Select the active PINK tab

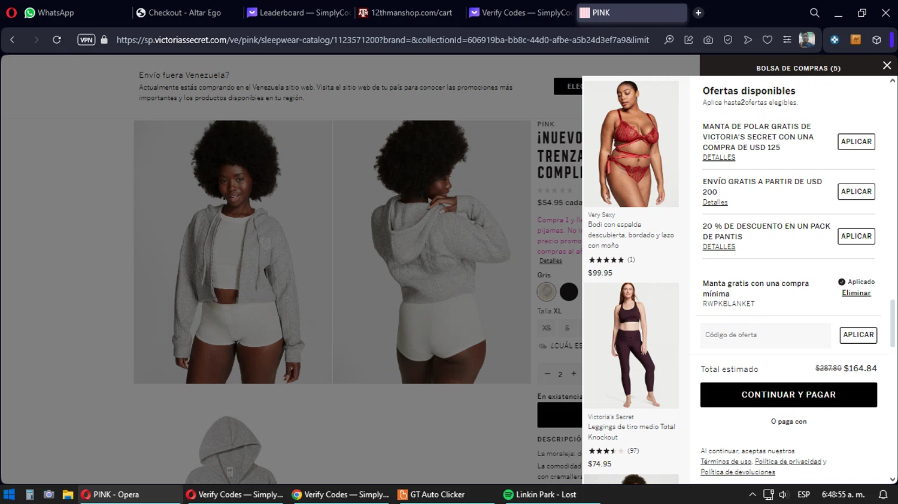coord(632,13)
